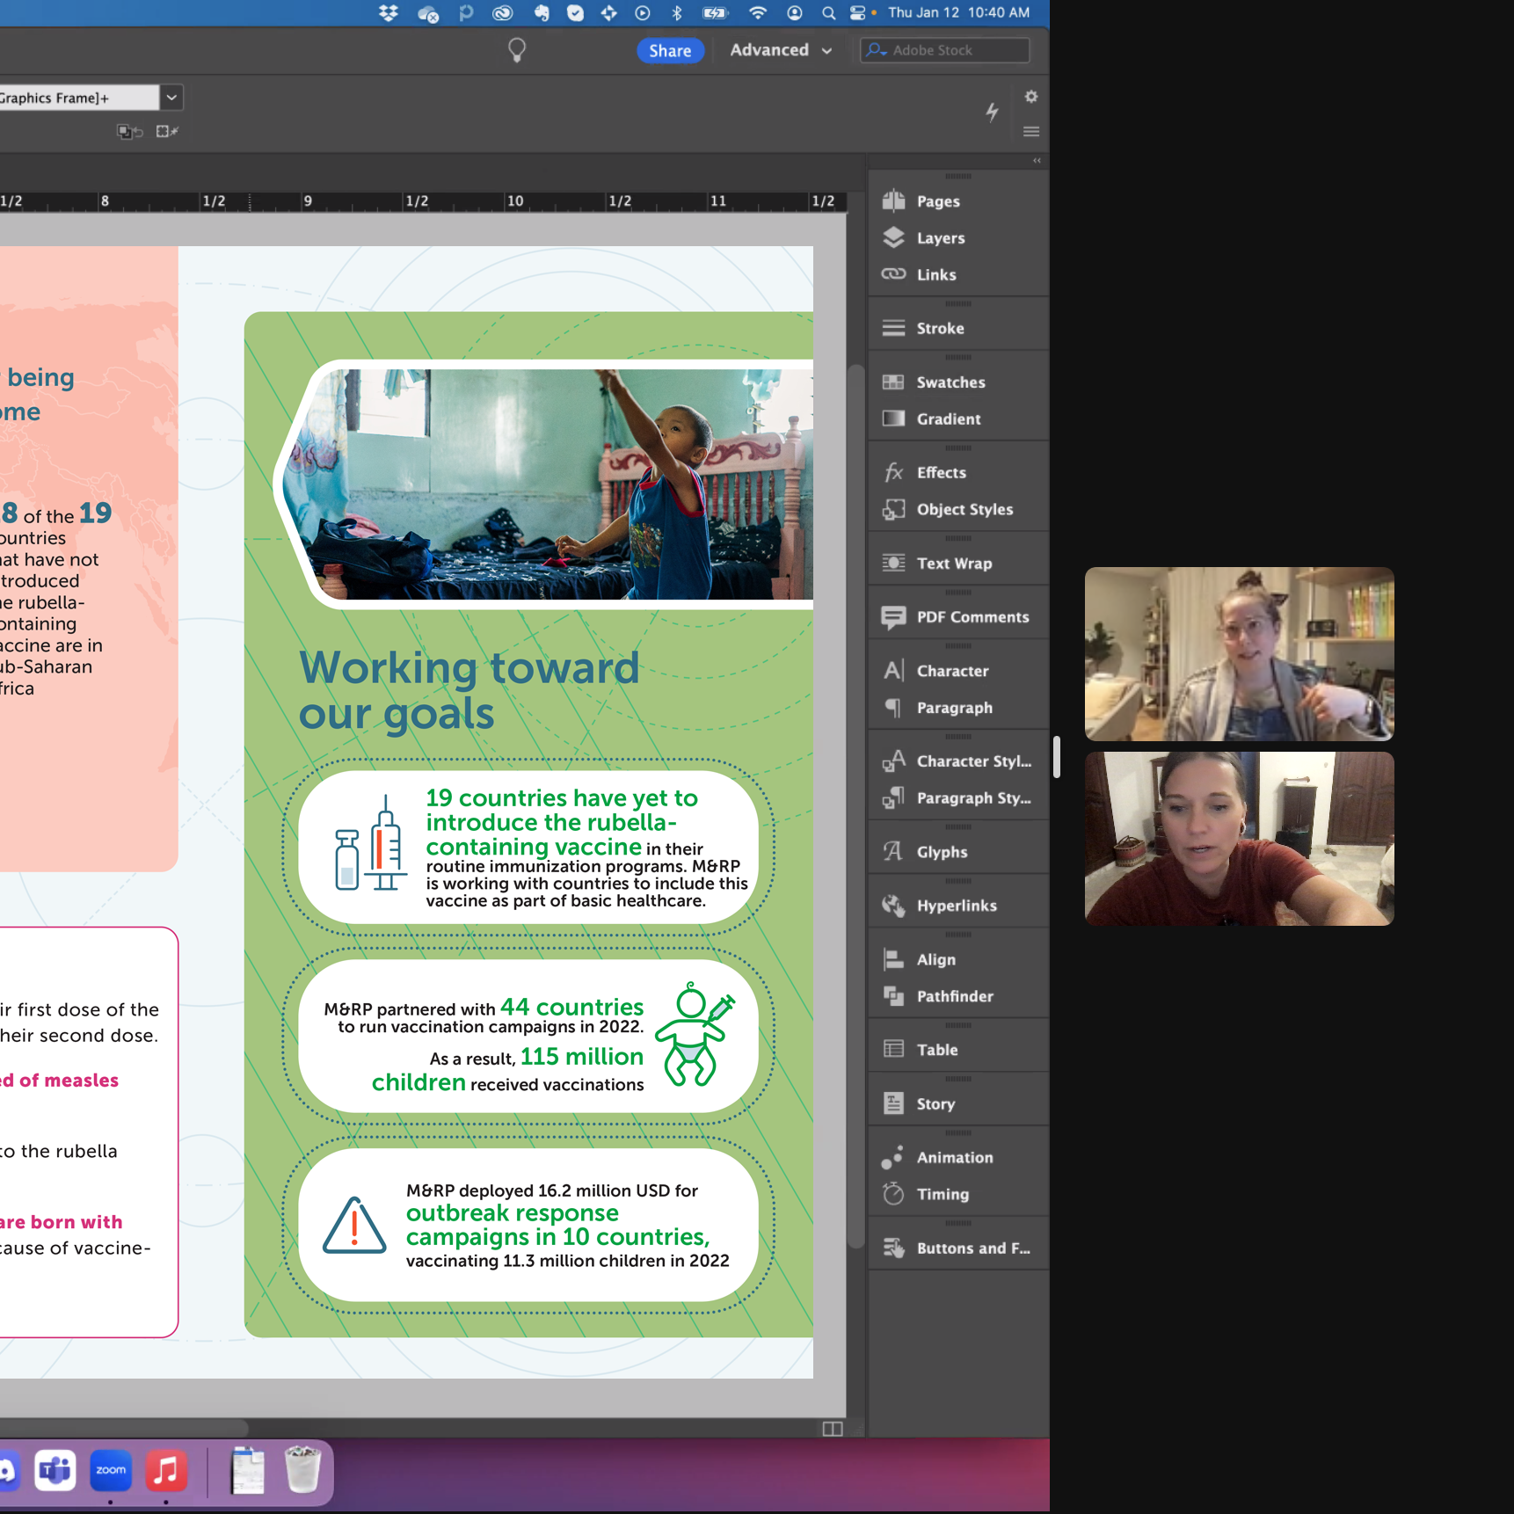Select the top Zoom participant video tile
1514x1514 pixels.
click(1239, 654)
